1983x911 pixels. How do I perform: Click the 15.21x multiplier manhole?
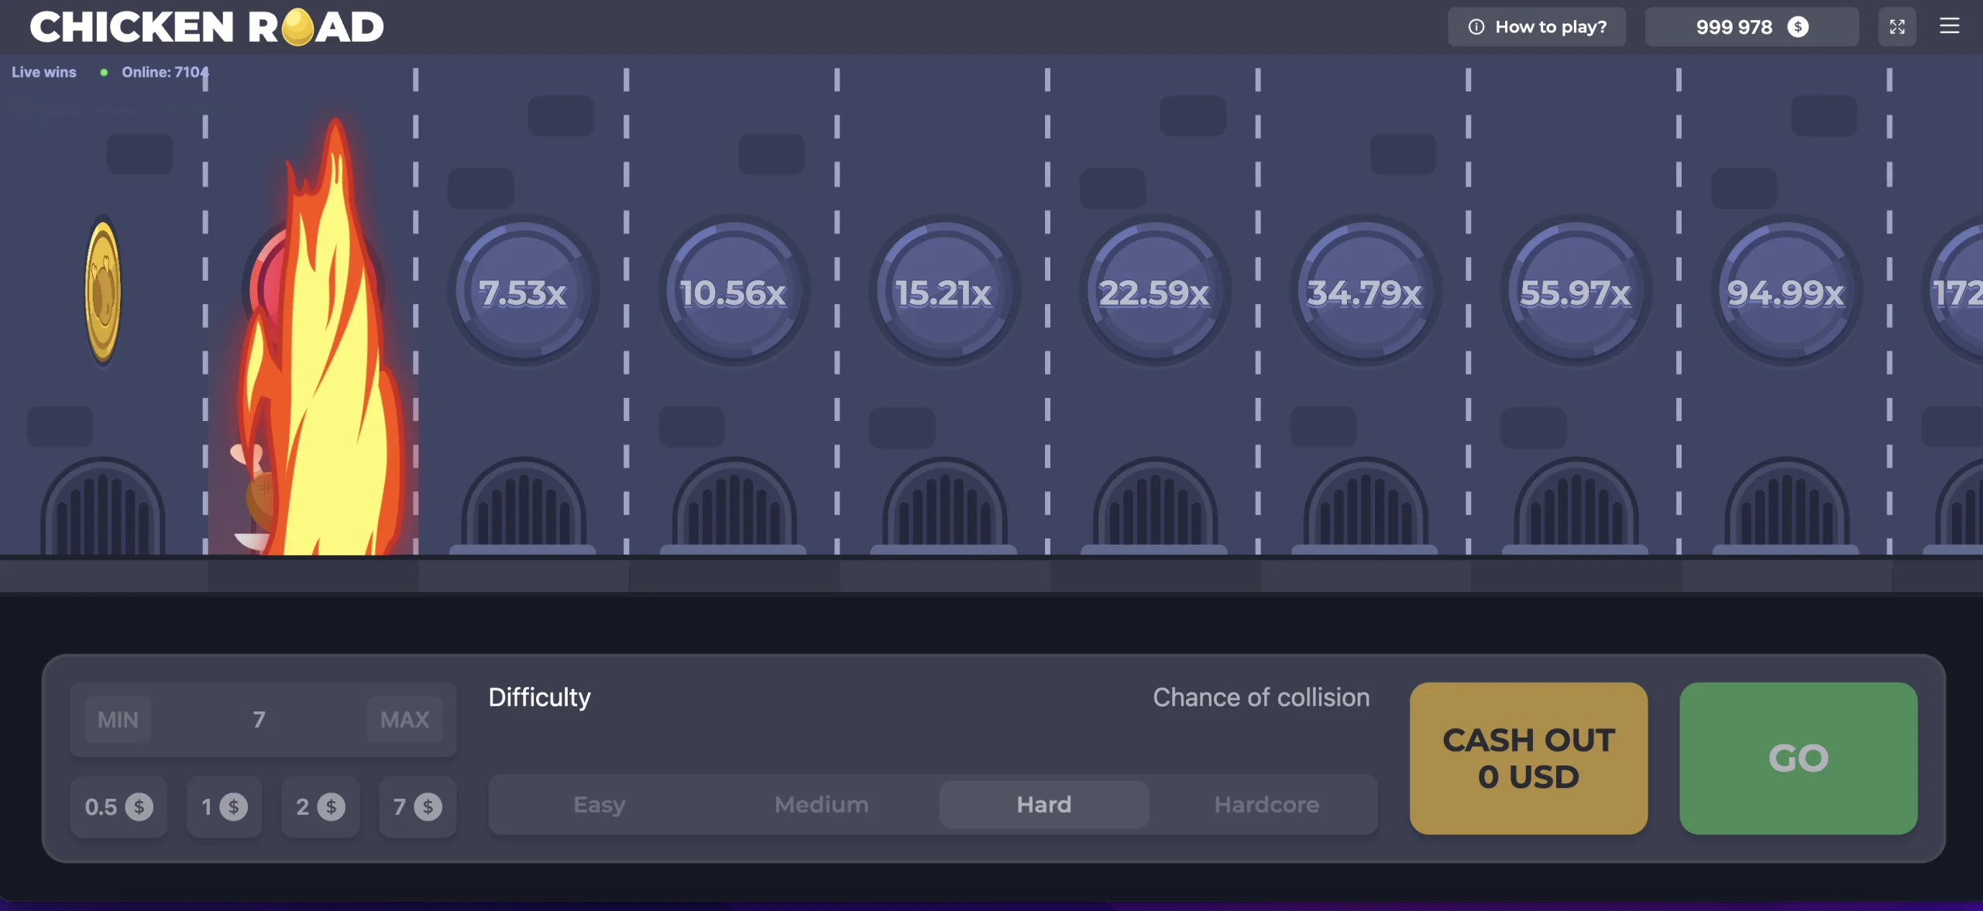(x=944, y=293)
